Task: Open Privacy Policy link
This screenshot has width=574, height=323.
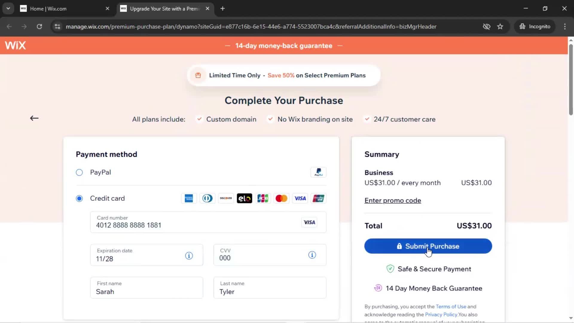Action: [x=441, y=315]
